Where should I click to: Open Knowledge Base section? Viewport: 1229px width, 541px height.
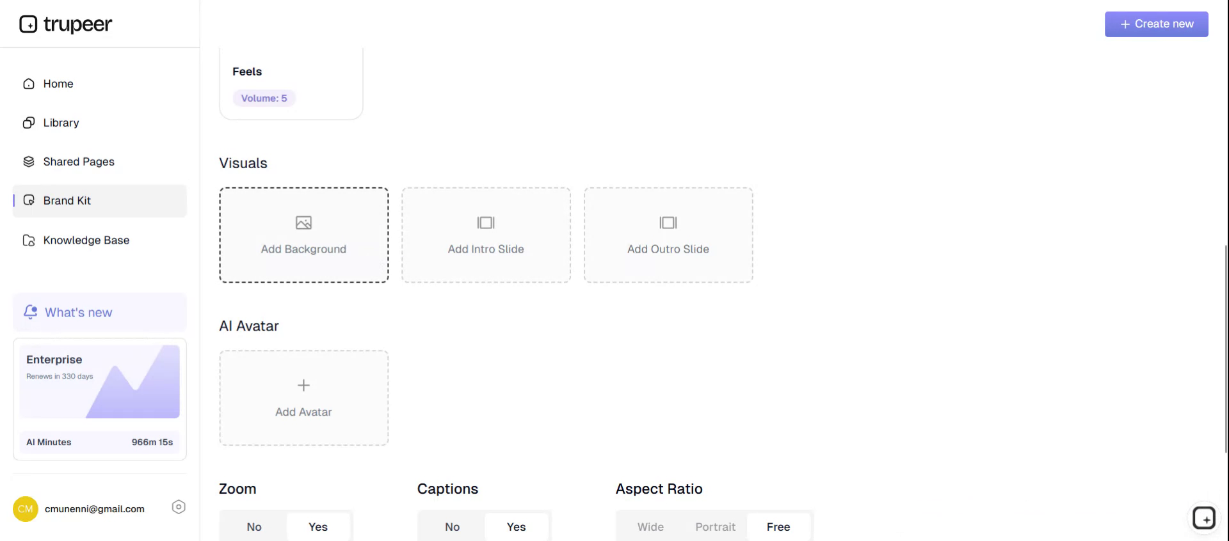(86, 240)
